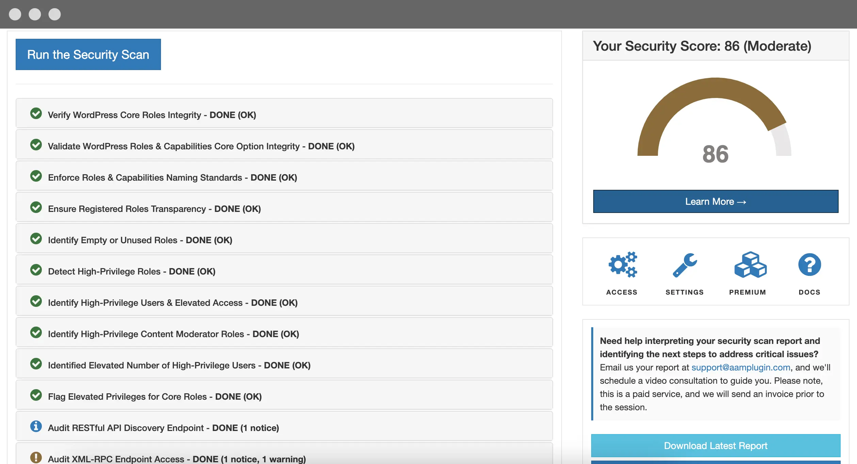The width and height of the screenshot is (857, 464).
Task: Click the Your Security Score heading
Action: click(x=702, y=46)
